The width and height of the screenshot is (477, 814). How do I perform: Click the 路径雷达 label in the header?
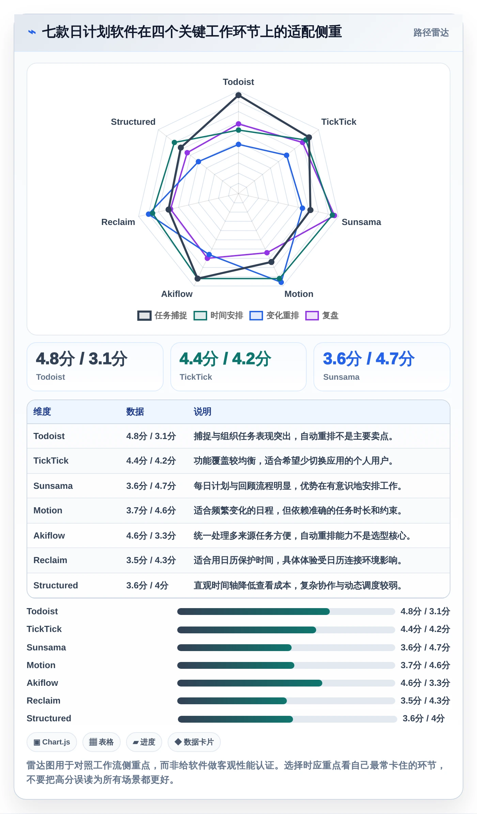pos(431,33)
